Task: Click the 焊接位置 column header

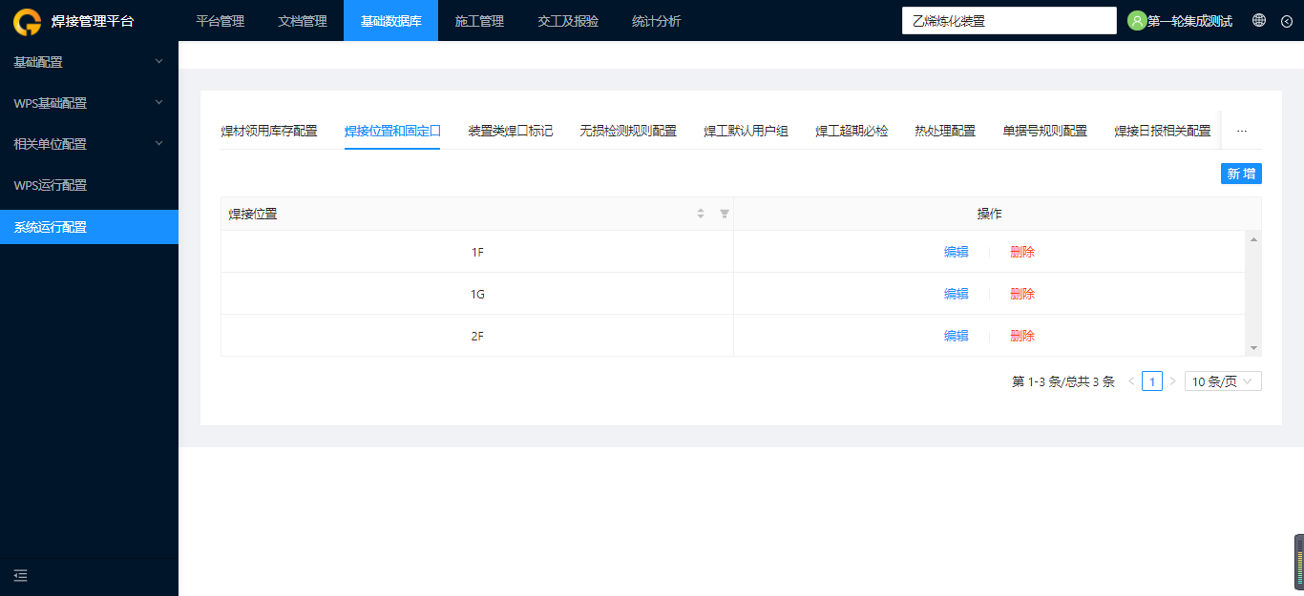Action: [x=477, y=214]
